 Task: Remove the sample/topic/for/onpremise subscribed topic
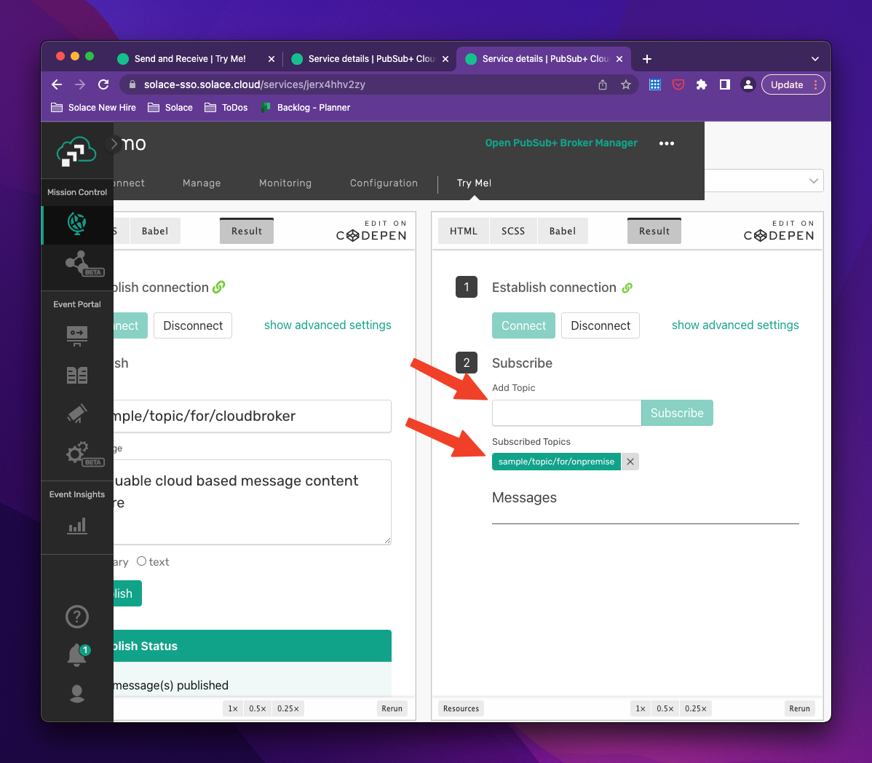[x=630, y=461]
